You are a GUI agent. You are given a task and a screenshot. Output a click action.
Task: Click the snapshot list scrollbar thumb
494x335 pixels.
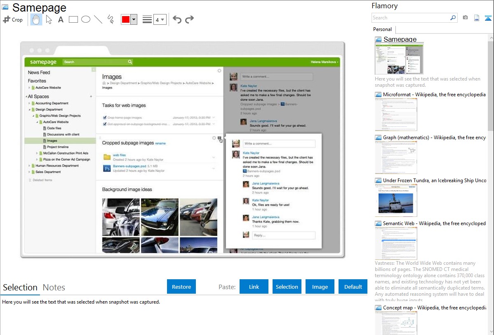(x=491, y=86)
